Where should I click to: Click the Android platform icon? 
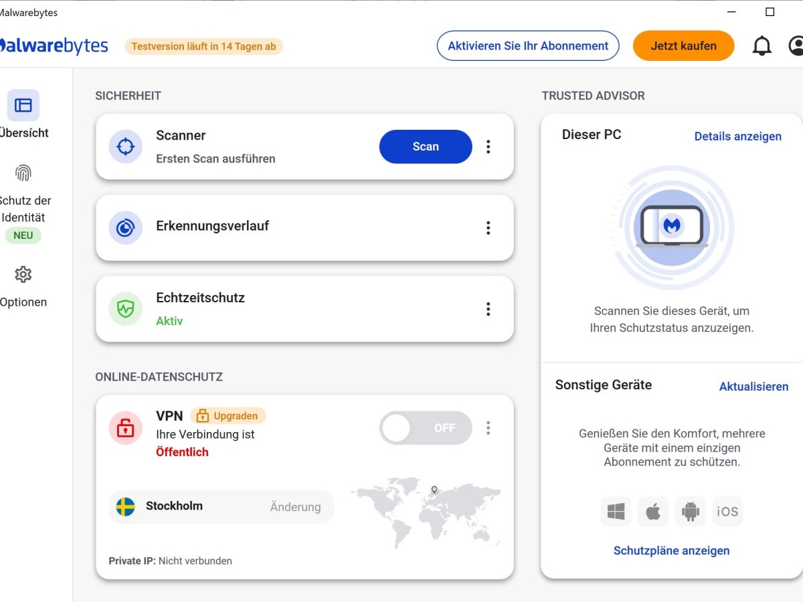[x=690, y=512]
